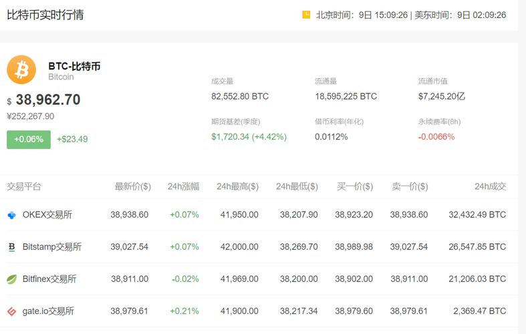The image size is (526, 334).
Task: Click the 借币利率(年化) label
Action: [339, 122]
